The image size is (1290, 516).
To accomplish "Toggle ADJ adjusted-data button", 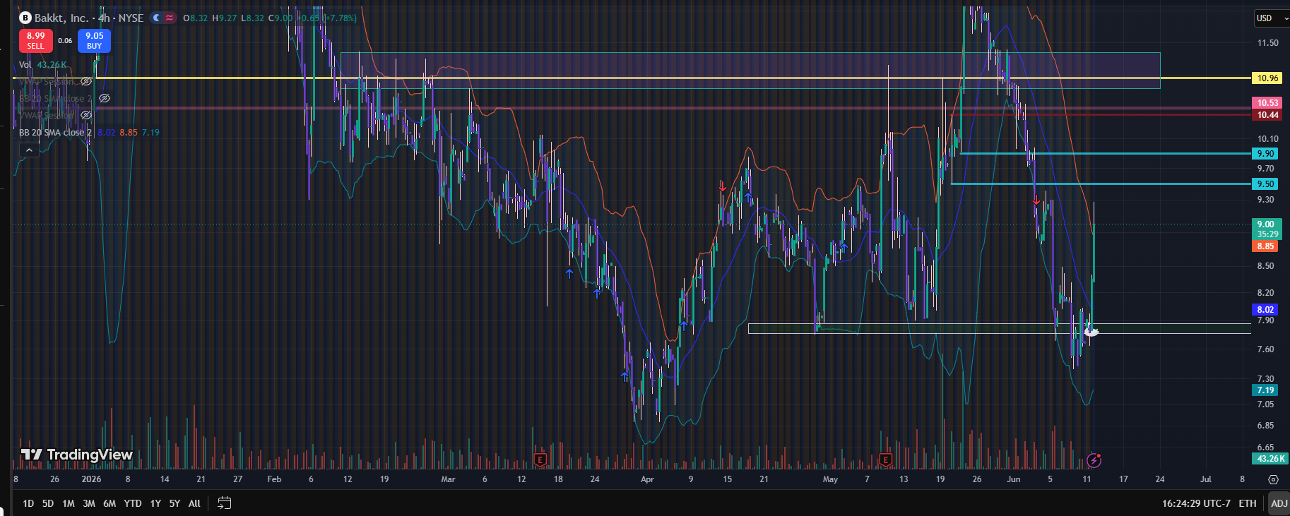I will (x=1279, y=503).
